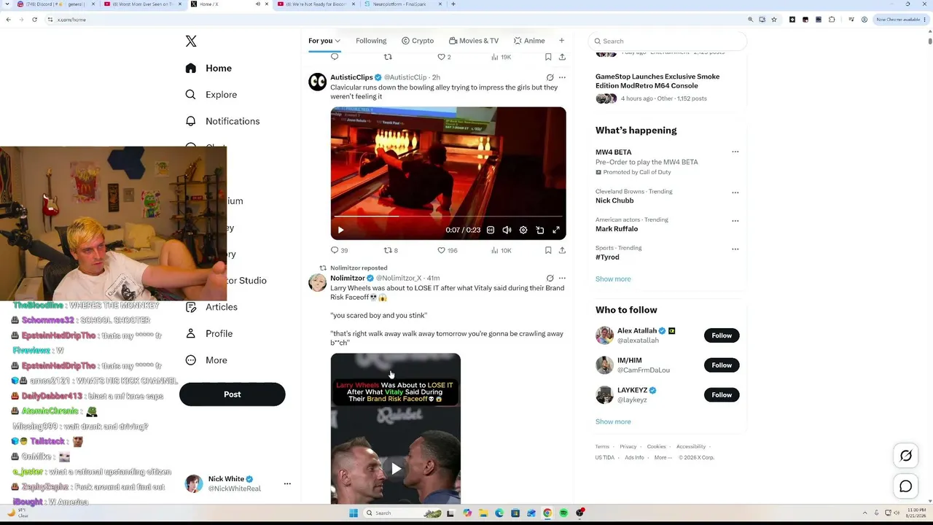933x525 pixels.
Task: Toggle fullscreen on bowling video
Action: point(556,230)
